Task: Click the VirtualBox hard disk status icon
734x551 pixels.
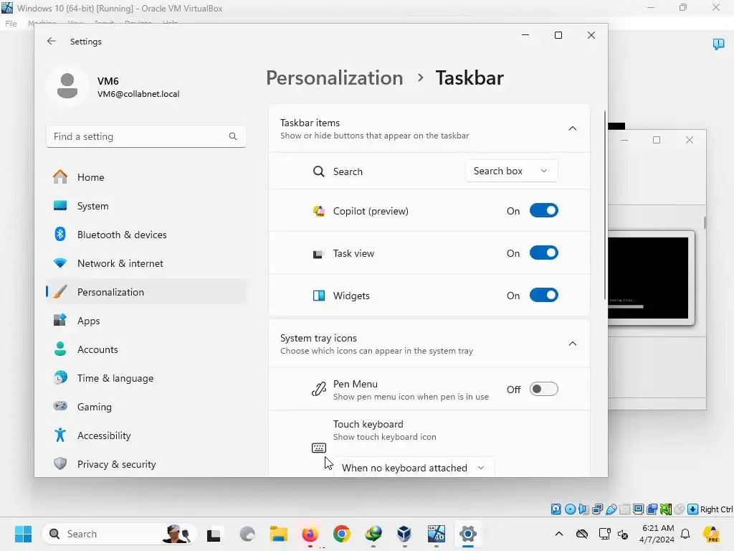Action: pyautogui.click(x=556, y=509)
